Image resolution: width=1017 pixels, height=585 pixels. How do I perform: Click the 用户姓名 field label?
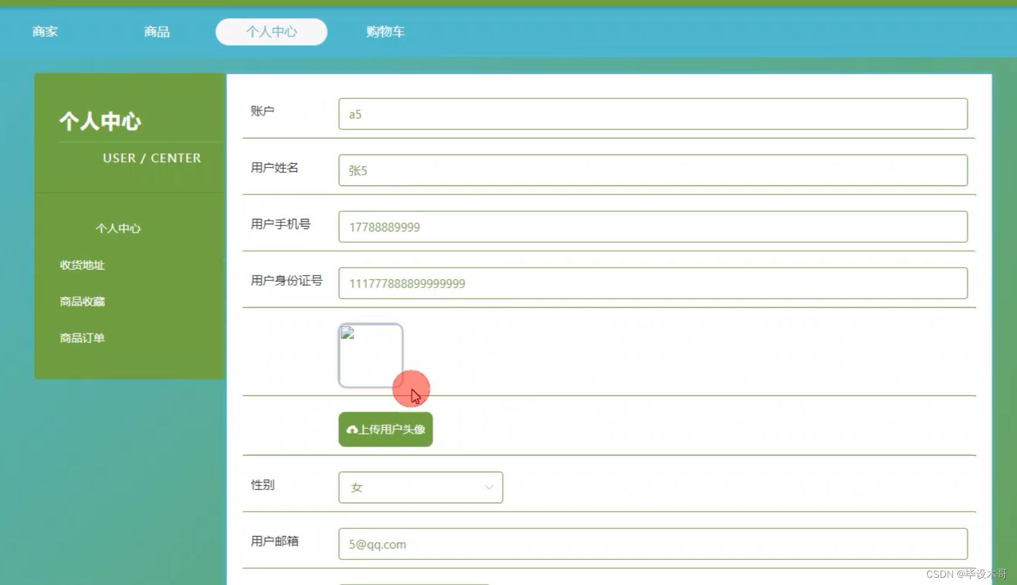coord(274,168)
